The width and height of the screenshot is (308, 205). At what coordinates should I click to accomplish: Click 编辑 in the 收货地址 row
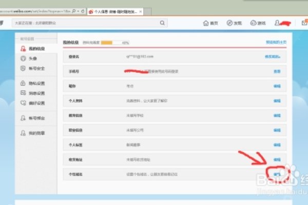[277, 160]
